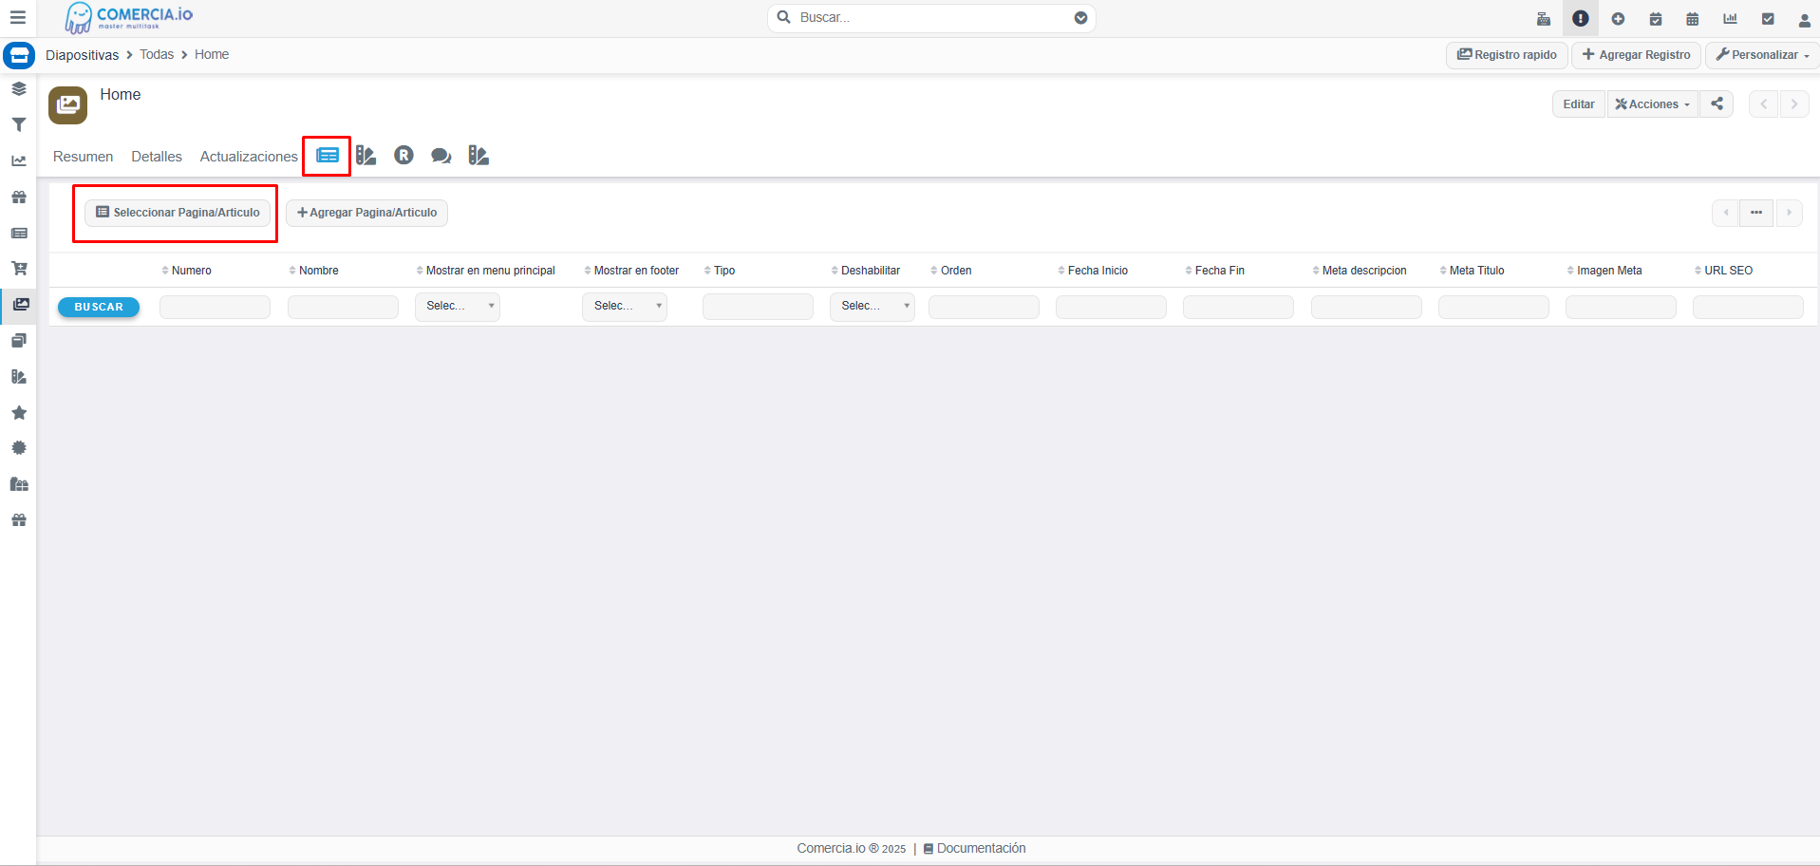Click the global Buscar search field
This screenshot has width=1820, height=866.
pyautogui.click(x=930, y=18)
